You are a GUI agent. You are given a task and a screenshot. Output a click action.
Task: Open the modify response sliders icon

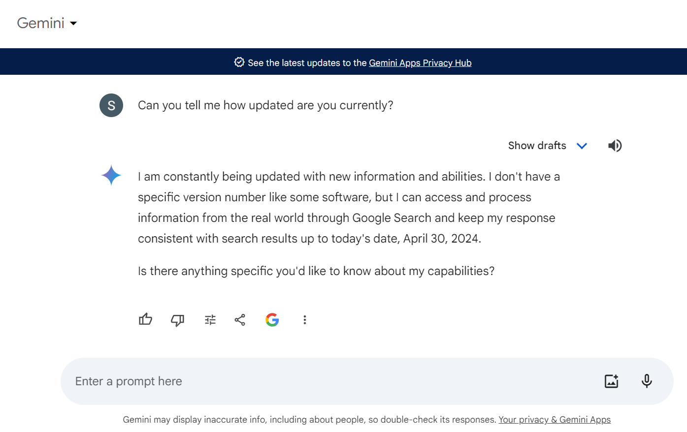(210, 320)
